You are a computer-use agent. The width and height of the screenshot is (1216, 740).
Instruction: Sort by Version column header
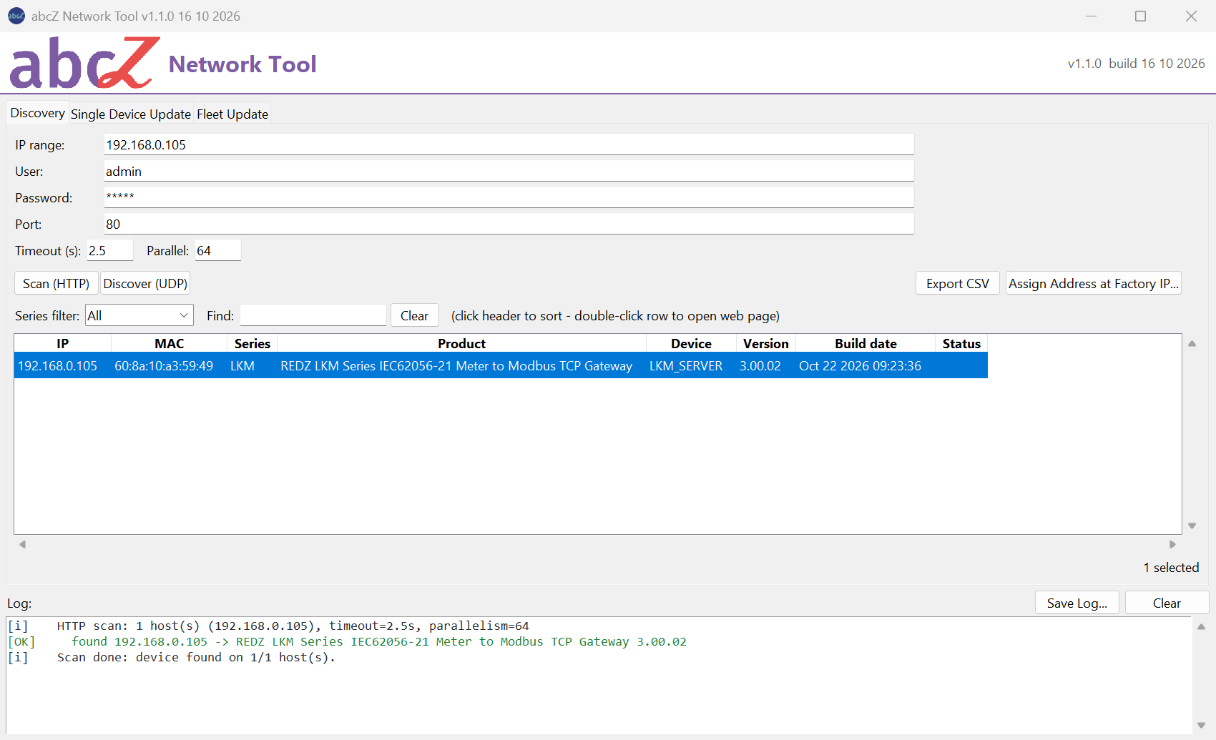click(766, 343)
